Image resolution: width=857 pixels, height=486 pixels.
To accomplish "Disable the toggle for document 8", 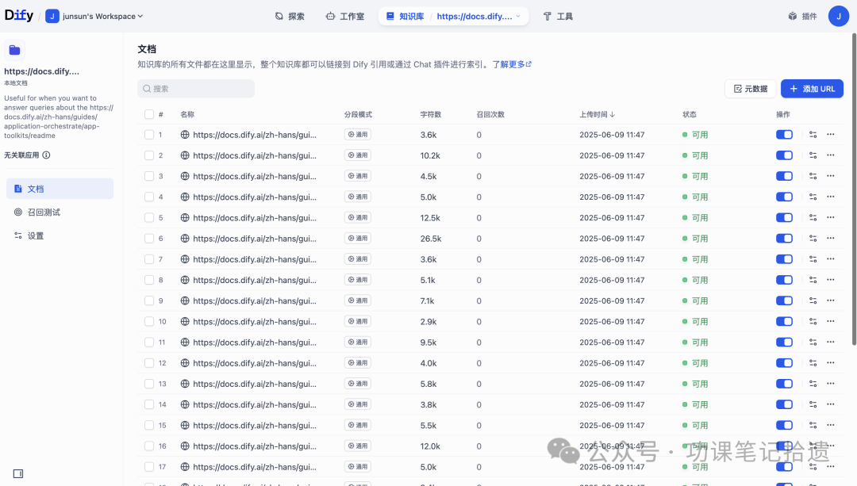I will coord(784,280).
